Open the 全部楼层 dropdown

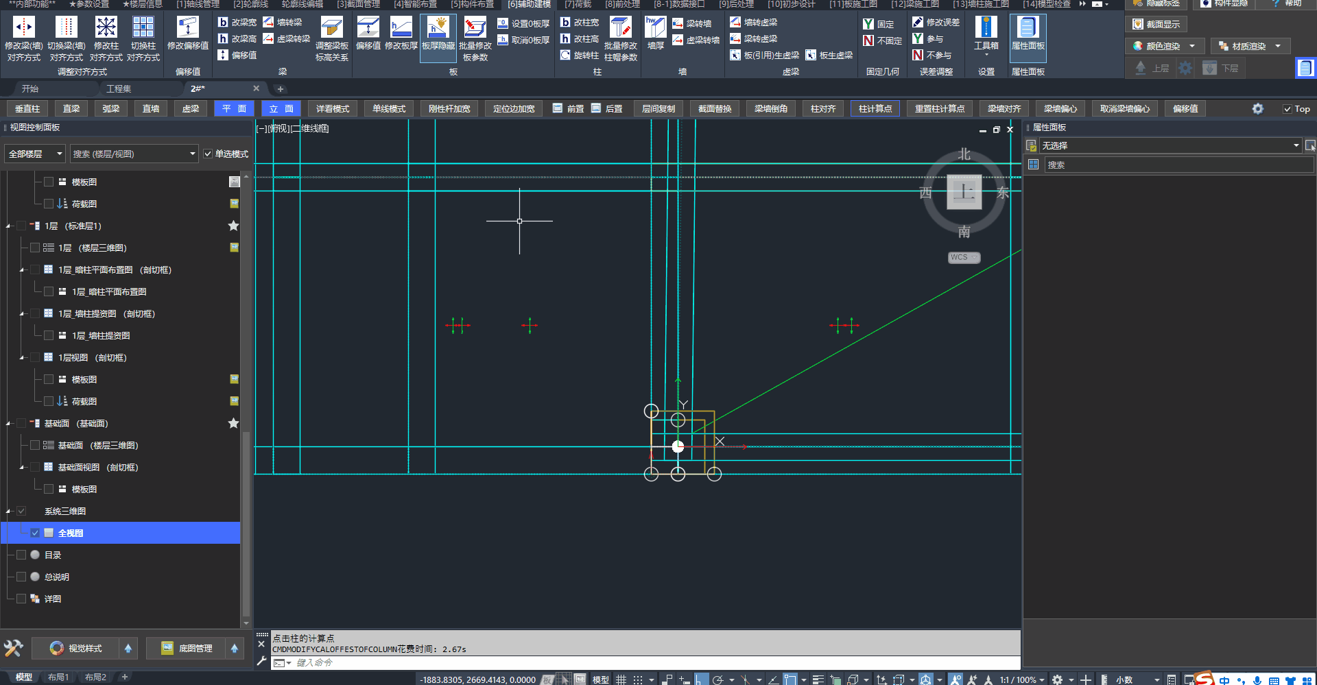point(35,154)
